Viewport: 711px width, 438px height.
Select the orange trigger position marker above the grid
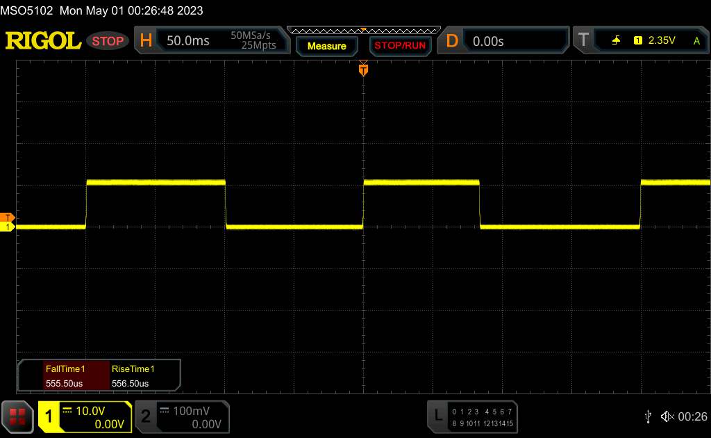coord(362,69)
